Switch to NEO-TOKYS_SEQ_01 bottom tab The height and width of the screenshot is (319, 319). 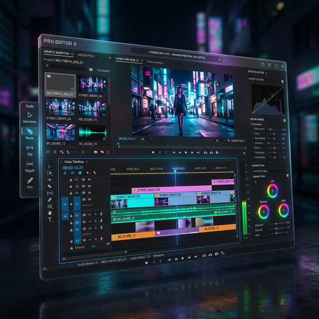114,260
